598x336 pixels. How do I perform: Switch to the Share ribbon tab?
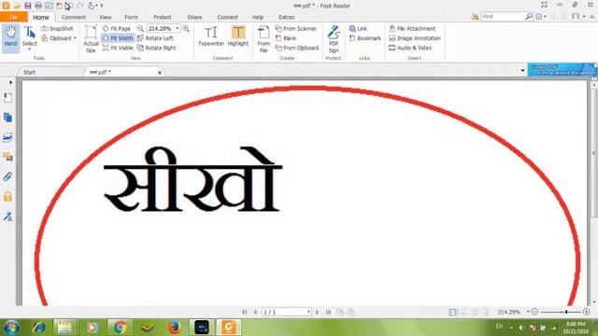pos(194,17)
